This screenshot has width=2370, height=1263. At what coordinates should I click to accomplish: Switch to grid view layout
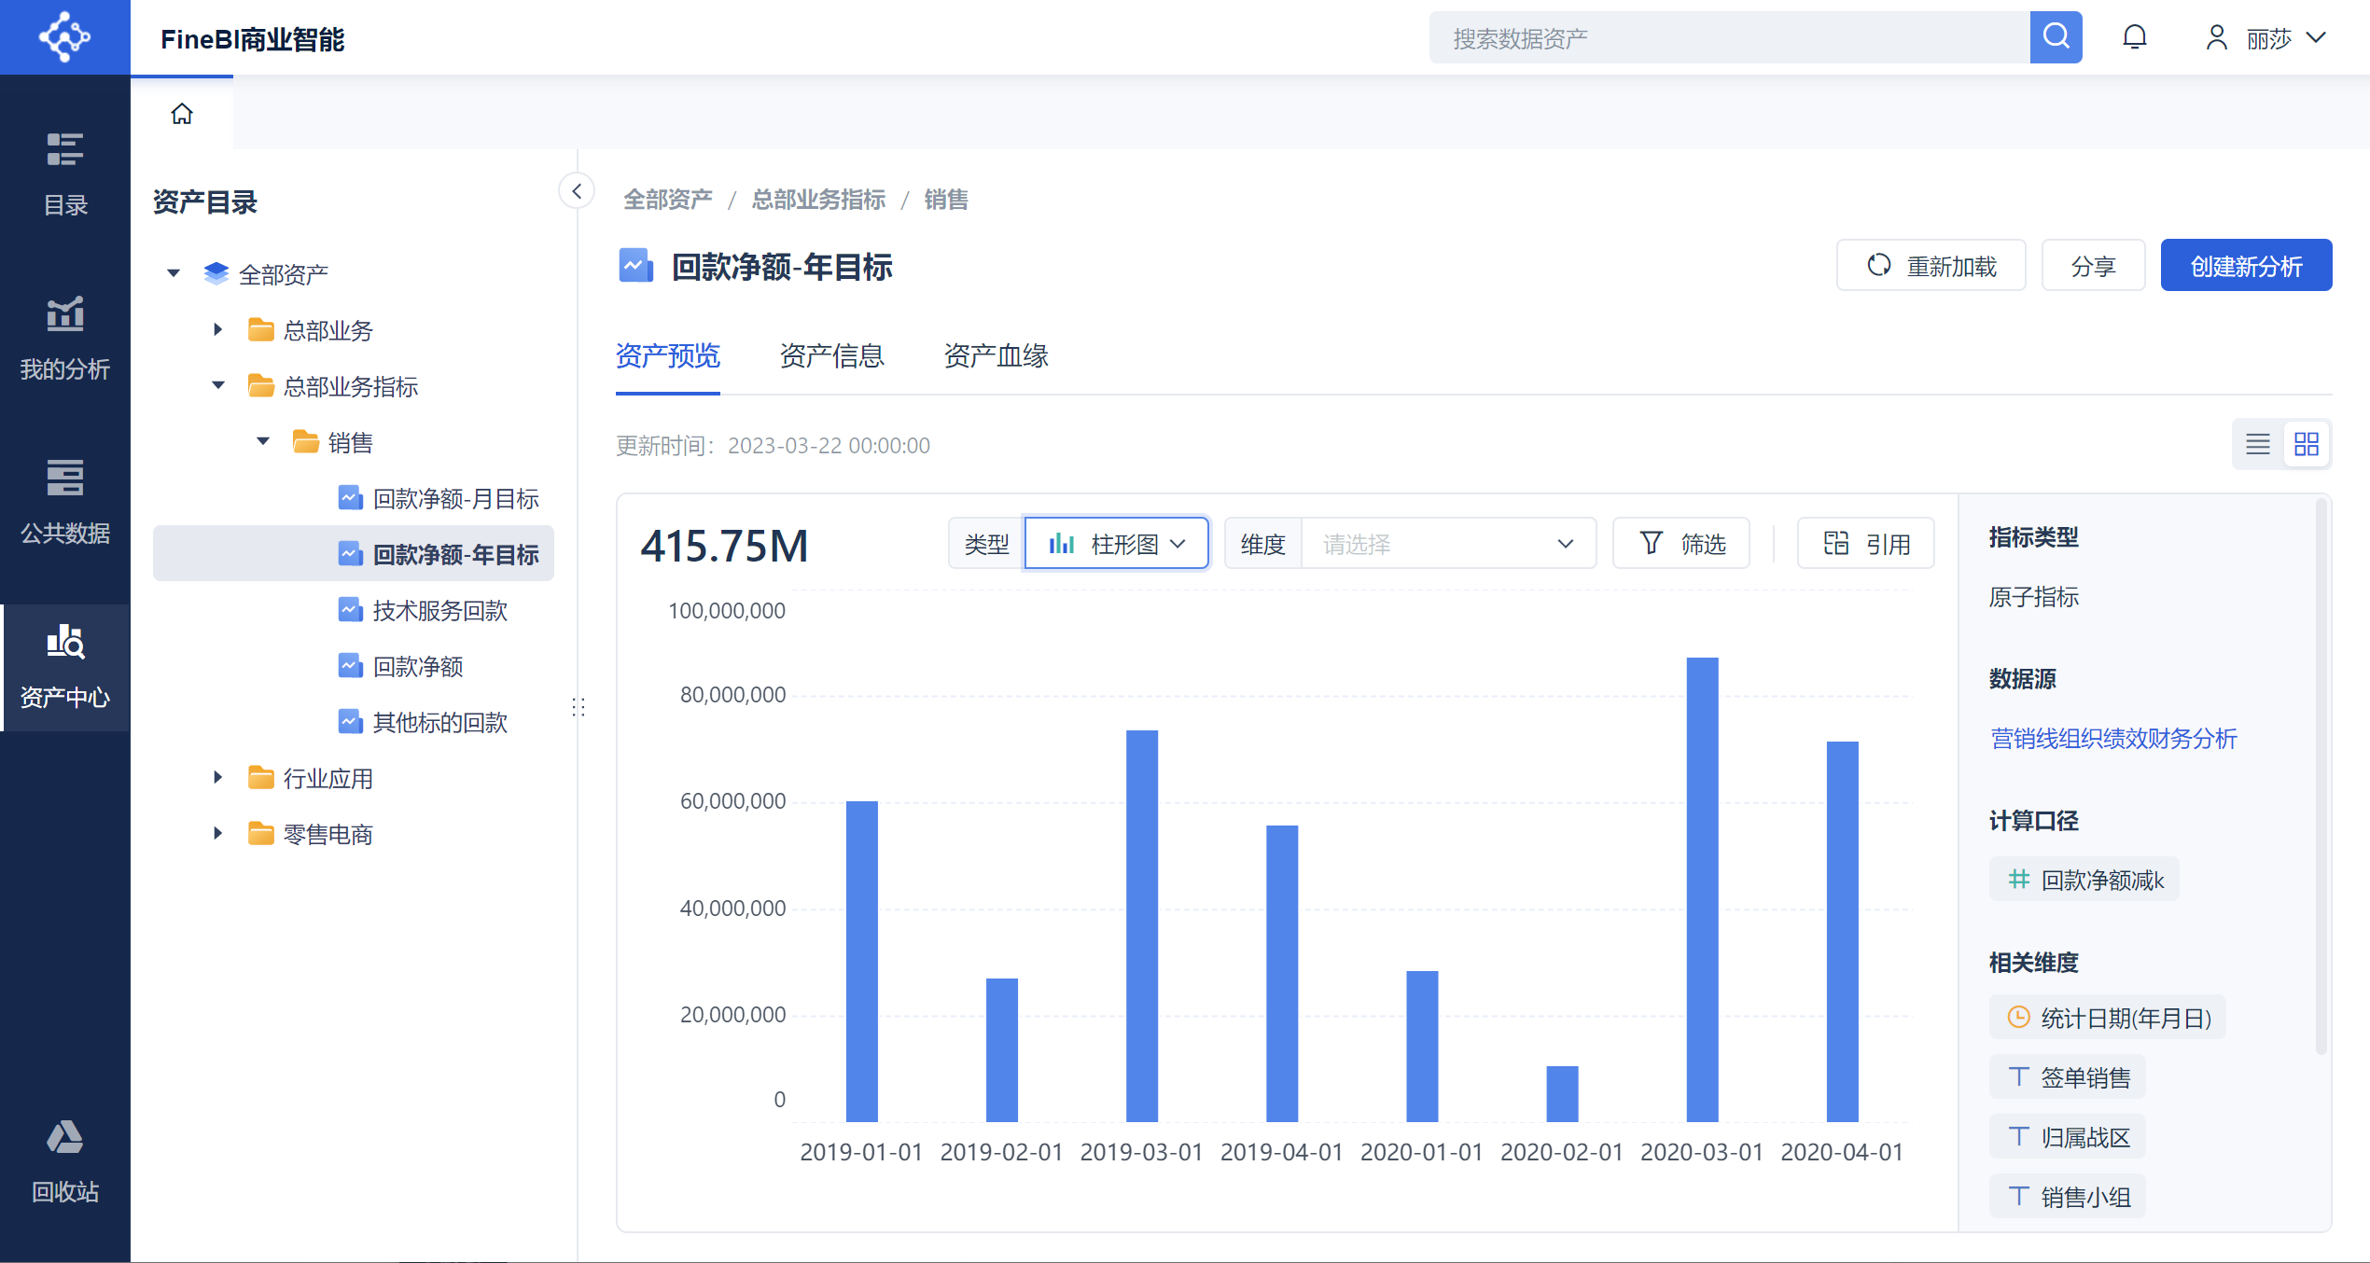(2307, 444)
